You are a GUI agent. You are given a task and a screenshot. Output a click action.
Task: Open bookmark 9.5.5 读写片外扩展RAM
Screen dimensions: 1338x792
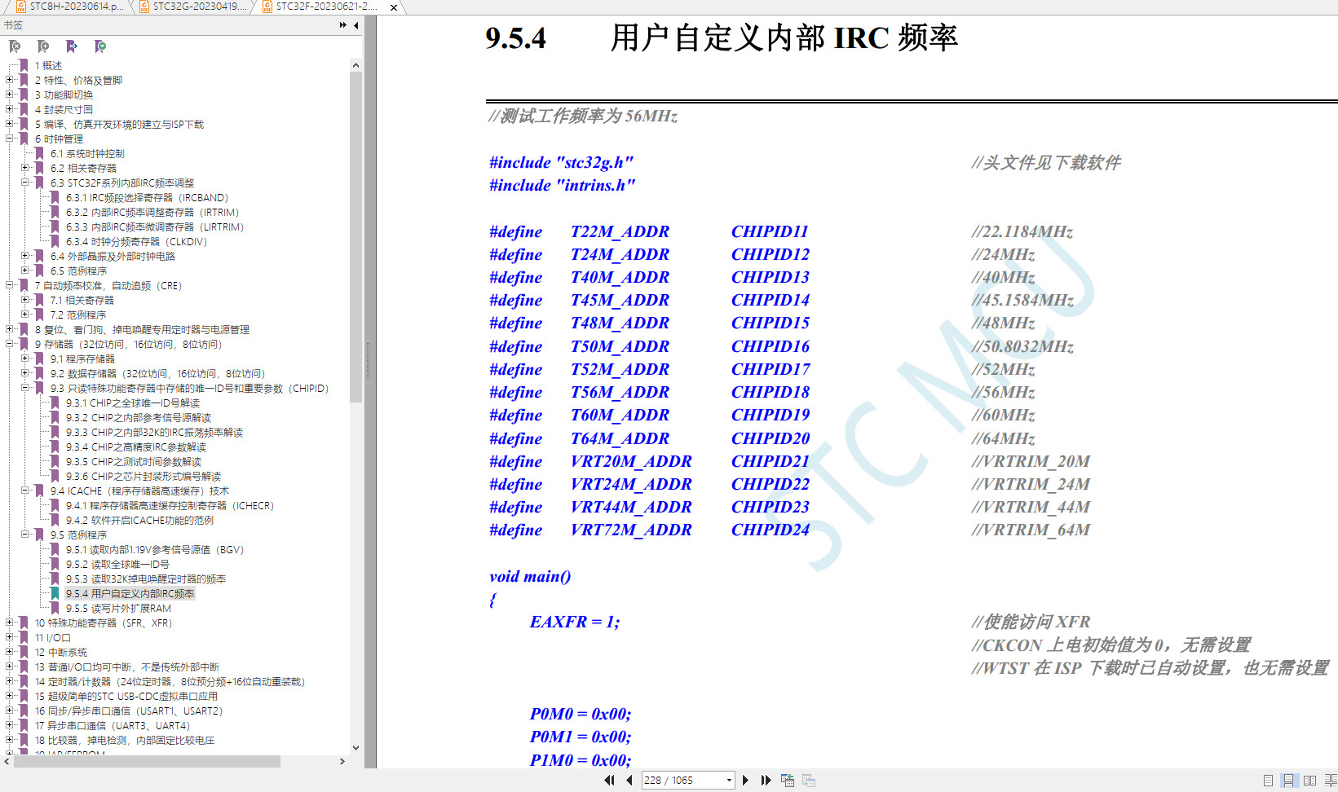click(118, 608)
